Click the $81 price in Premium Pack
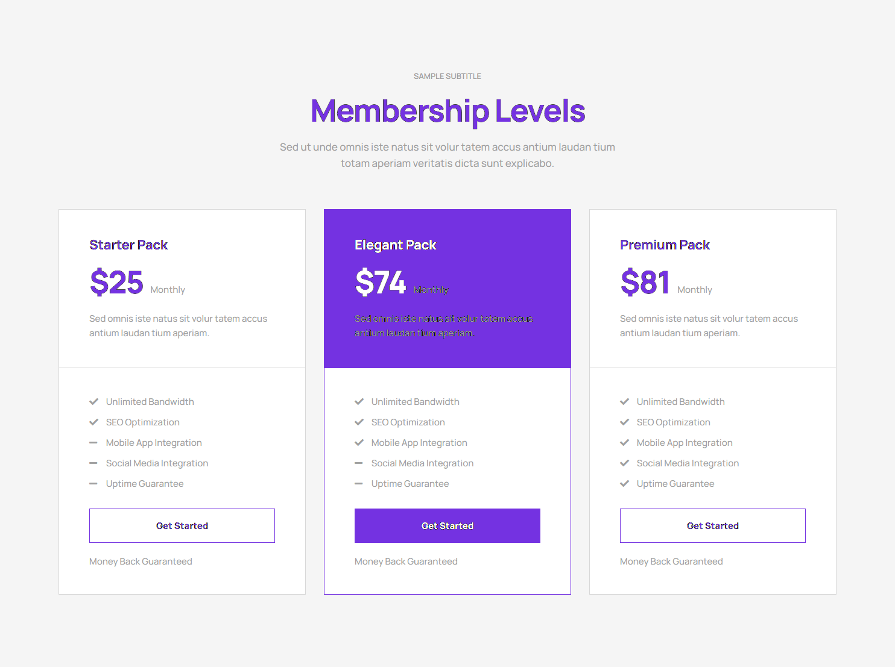 pyautogui.click(x=645, y=282)
